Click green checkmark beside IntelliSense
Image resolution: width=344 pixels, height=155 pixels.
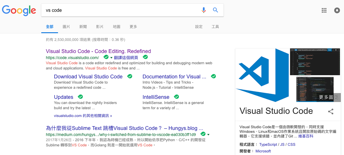[x=176, y=97]
